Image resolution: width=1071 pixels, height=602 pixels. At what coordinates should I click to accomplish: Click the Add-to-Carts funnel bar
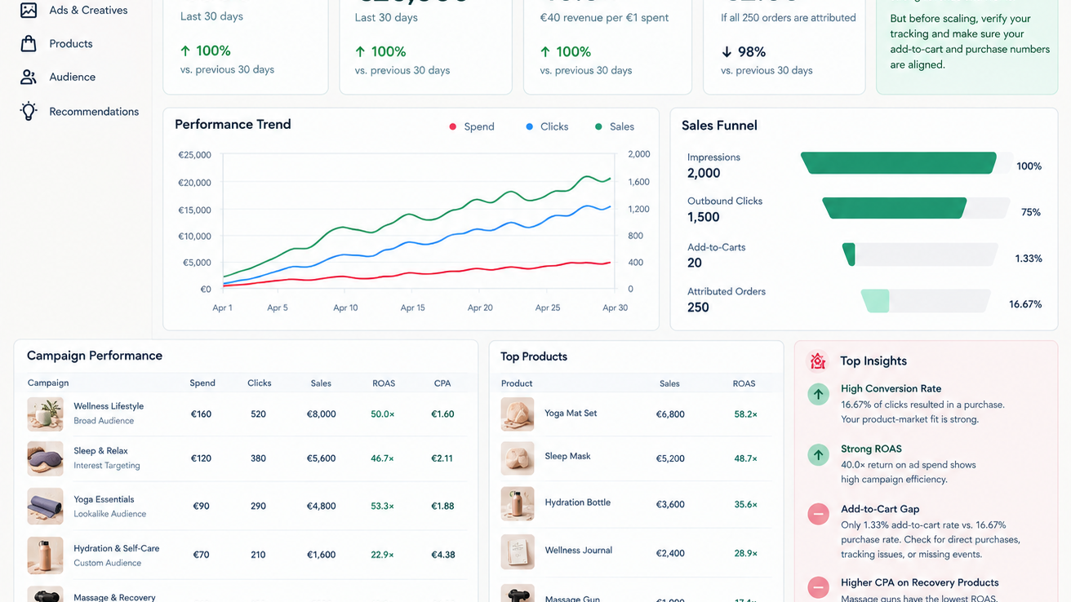click(x=849, y=255)
